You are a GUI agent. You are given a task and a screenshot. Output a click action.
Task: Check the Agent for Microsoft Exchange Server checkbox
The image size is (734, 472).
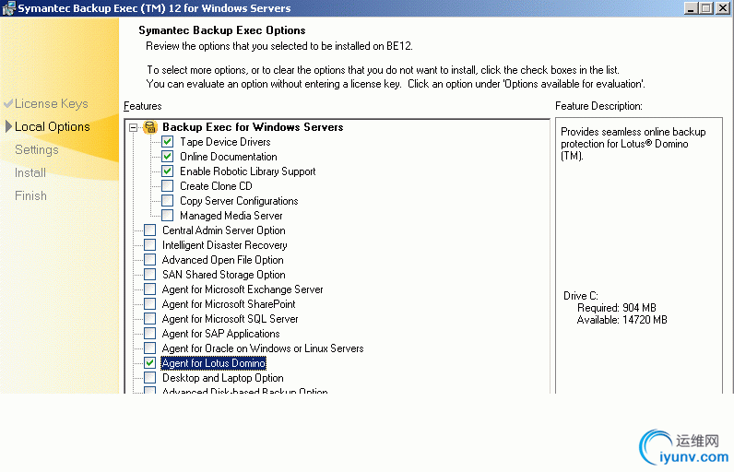point(149,289)
